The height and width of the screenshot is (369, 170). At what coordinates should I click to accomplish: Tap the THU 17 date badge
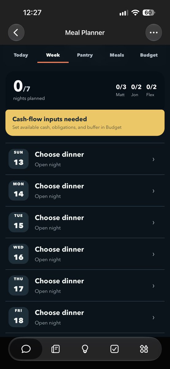(18, 286)
